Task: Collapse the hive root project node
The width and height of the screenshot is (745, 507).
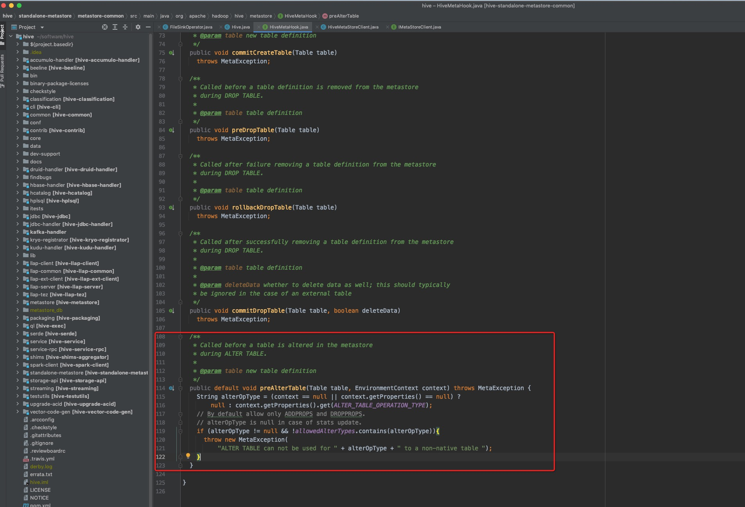Action: coord(11,36)
